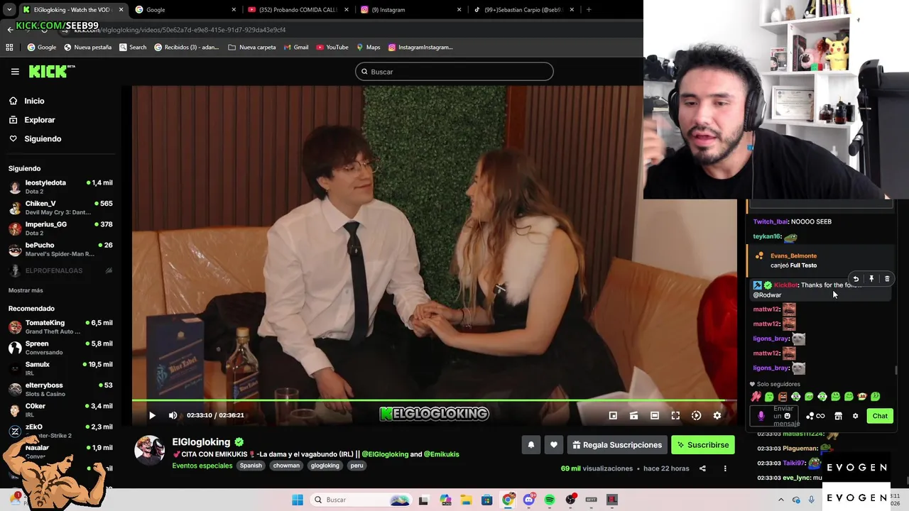909x511 pixels.
Task: Open the Gmail bookmark
Action: 296,47
